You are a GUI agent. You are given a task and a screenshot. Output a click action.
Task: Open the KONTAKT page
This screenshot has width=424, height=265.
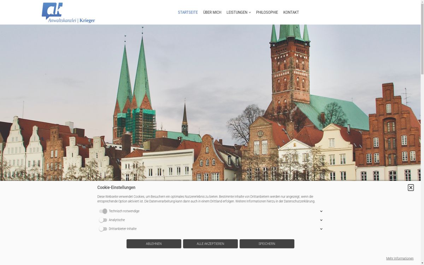(x=291, y=12)
